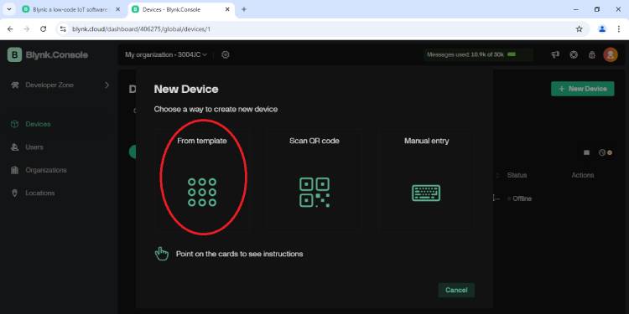Click the table column settings icon
629x314 pixels.
(x=605, y=152)
